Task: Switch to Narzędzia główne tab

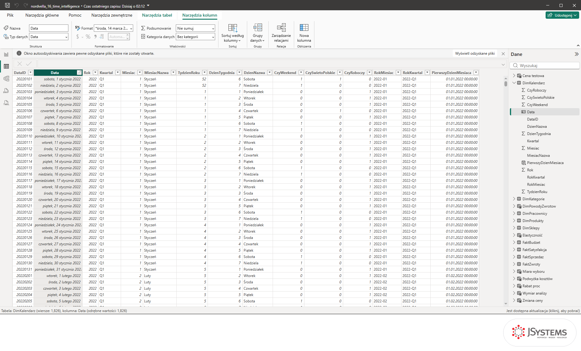Action: point(42,15)
